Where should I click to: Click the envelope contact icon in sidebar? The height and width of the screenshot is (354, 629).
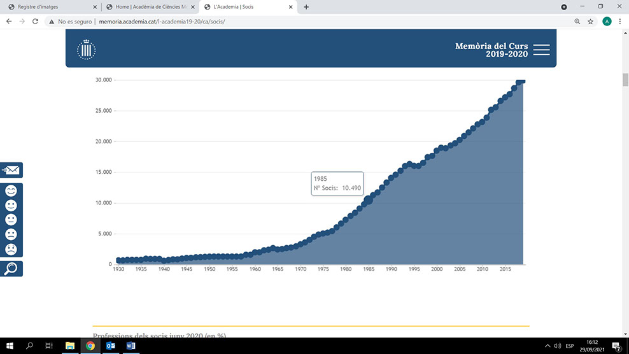tap(11, 170)
